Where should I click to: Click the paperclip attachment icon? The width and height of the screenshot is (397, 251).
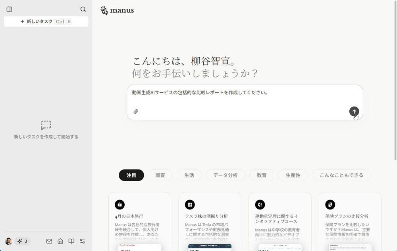pos(136,111)
